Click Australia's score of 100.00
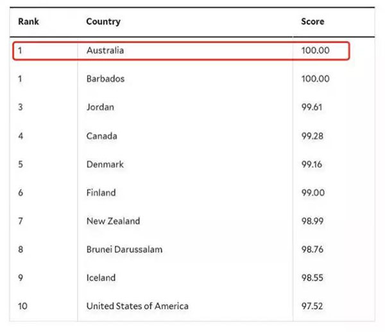Viewport: 385px width, 332px height. 315,51
